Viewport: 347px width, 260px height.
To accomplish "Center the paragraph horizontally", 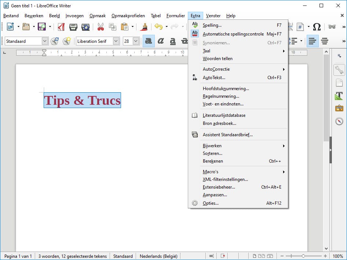I will point(324,41).
